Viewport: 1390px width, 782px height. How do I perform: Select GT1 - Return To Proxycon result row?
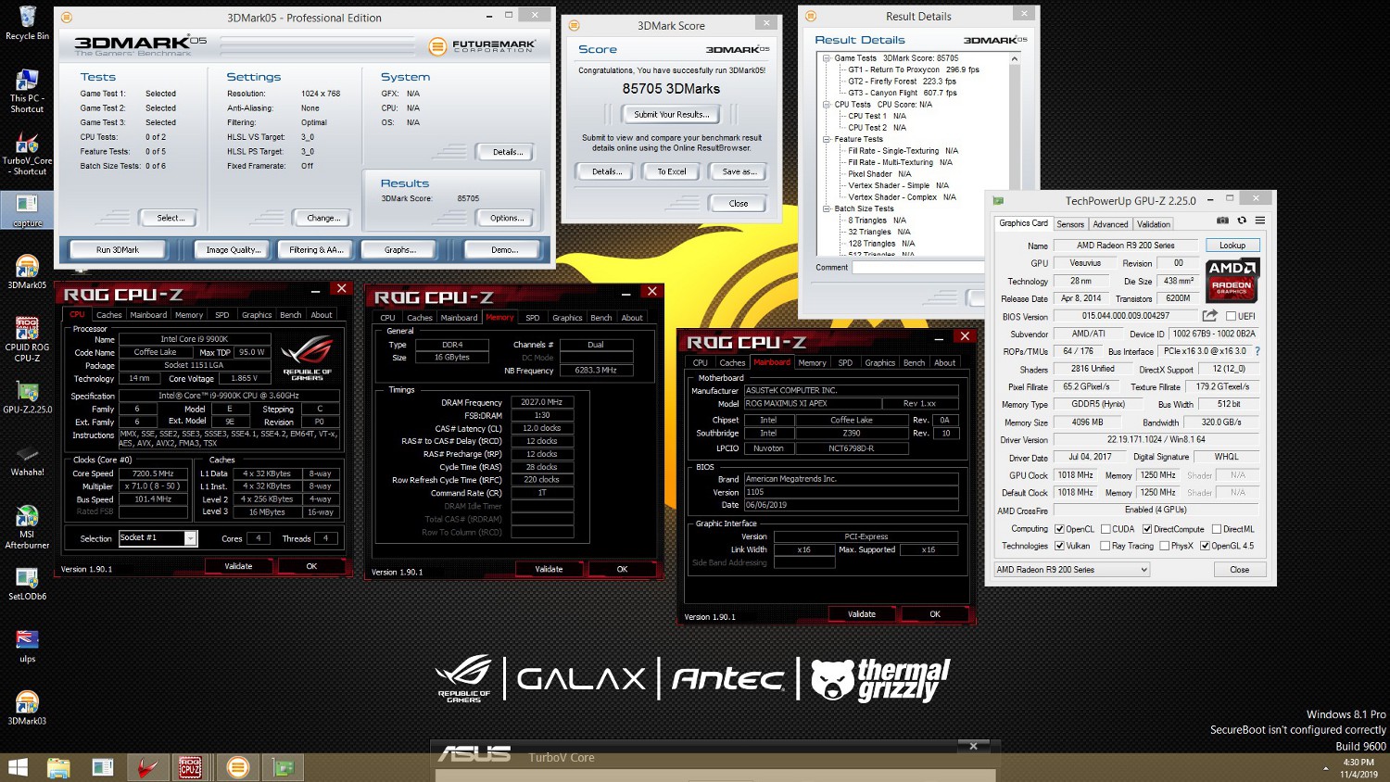[x=914, y=69]
